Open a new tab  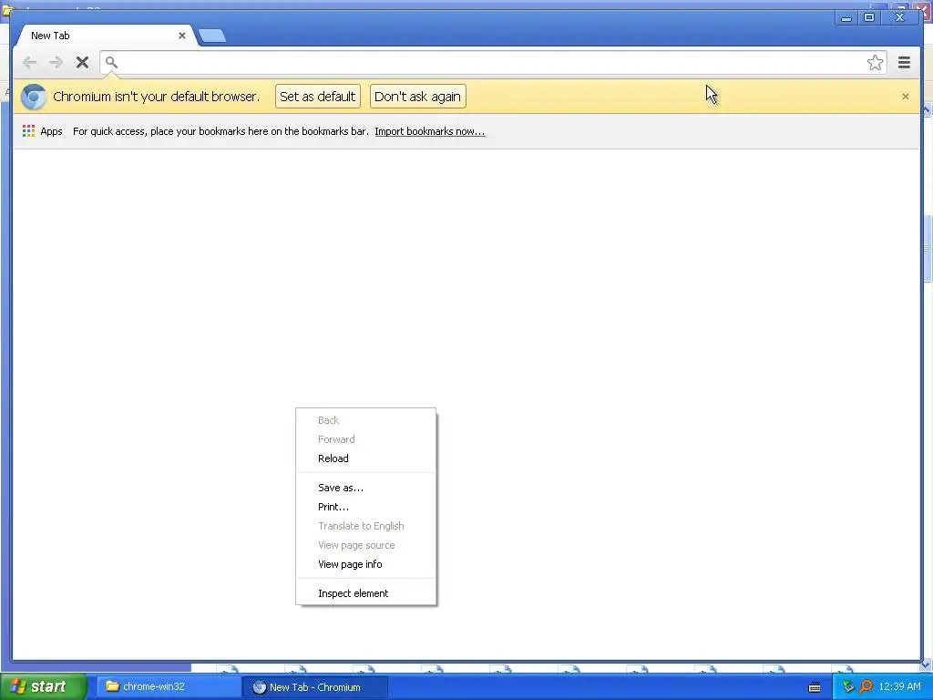pos(211,36)
